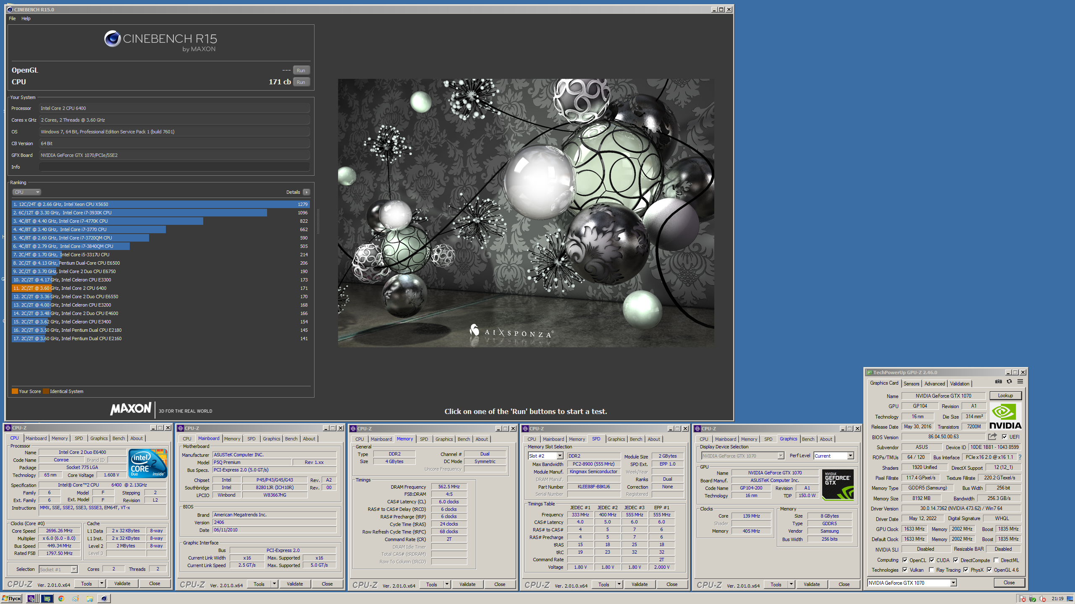The height and width of the screenshot is (604, 1075).
Task: Click the CPU-Z taskbar icon
Action: (x=31, y=599)
